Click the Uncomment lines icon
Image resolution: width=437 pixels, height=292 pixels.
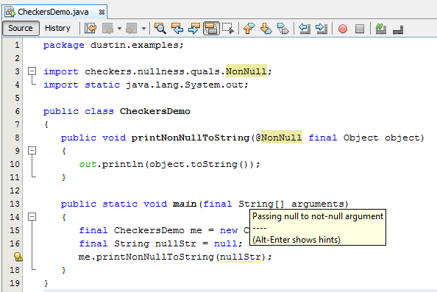pyautogui.click(x=398, y=29)
